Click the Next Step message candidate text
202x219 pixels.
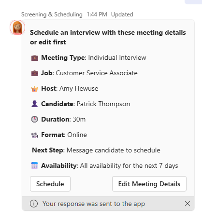[x=114, y=150]
